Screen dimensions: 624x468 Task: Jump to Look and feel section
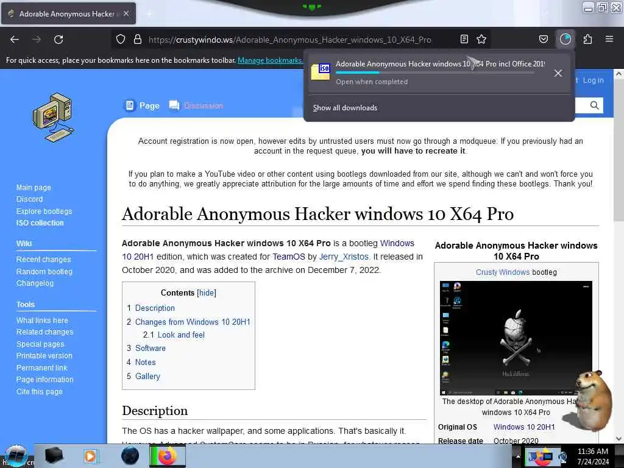[x=181, y=335]
